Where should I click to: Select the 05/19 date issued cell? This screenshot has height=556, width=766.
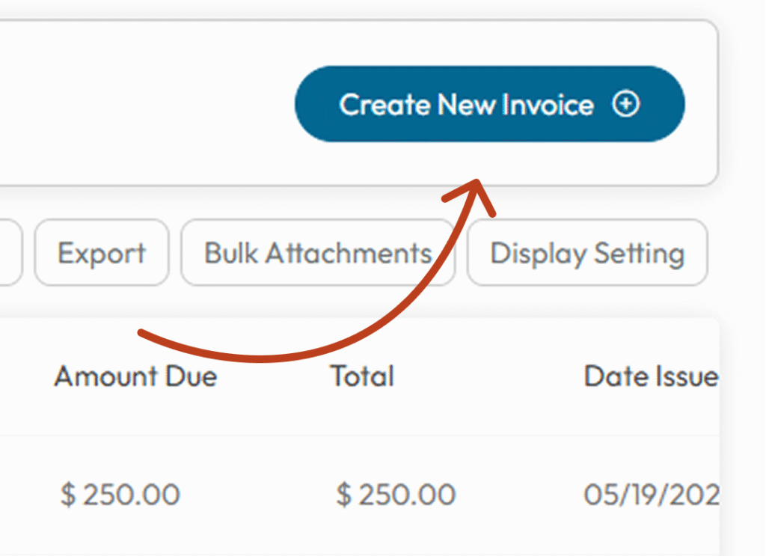pos(652,494)
